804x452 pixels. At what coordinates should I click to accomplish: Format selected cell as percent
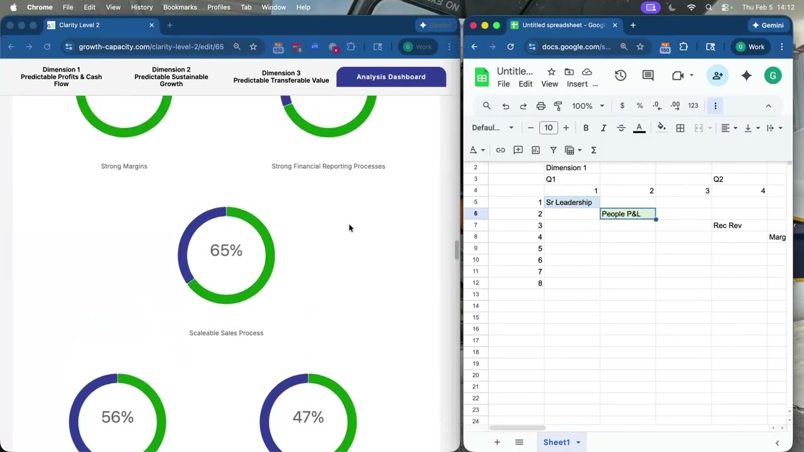click(639, 105)
